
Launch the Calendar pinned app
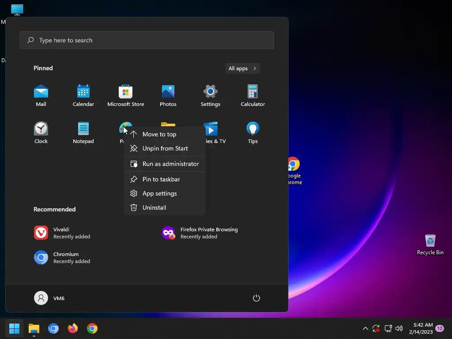point(83,96)
